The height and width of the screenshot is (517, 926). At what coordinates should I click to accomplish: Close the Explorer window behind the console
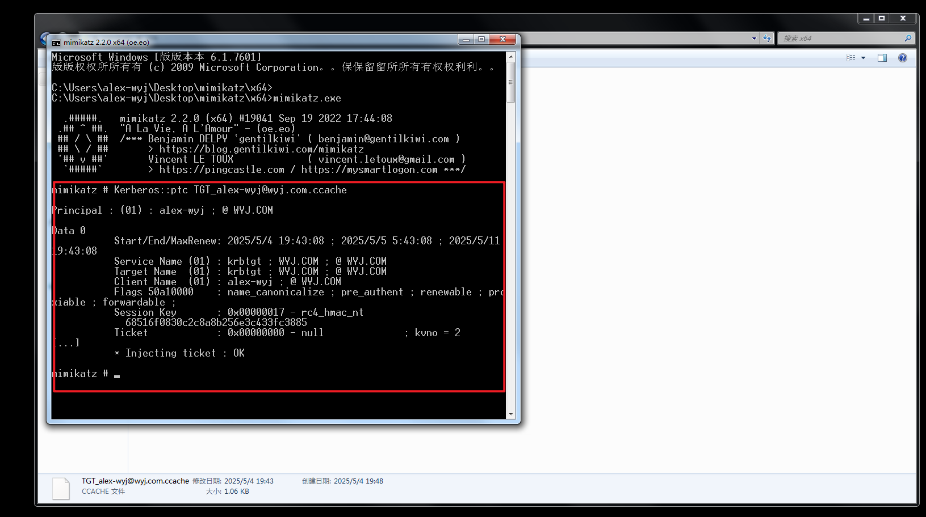pyautogui.click(x=903, y=19)
